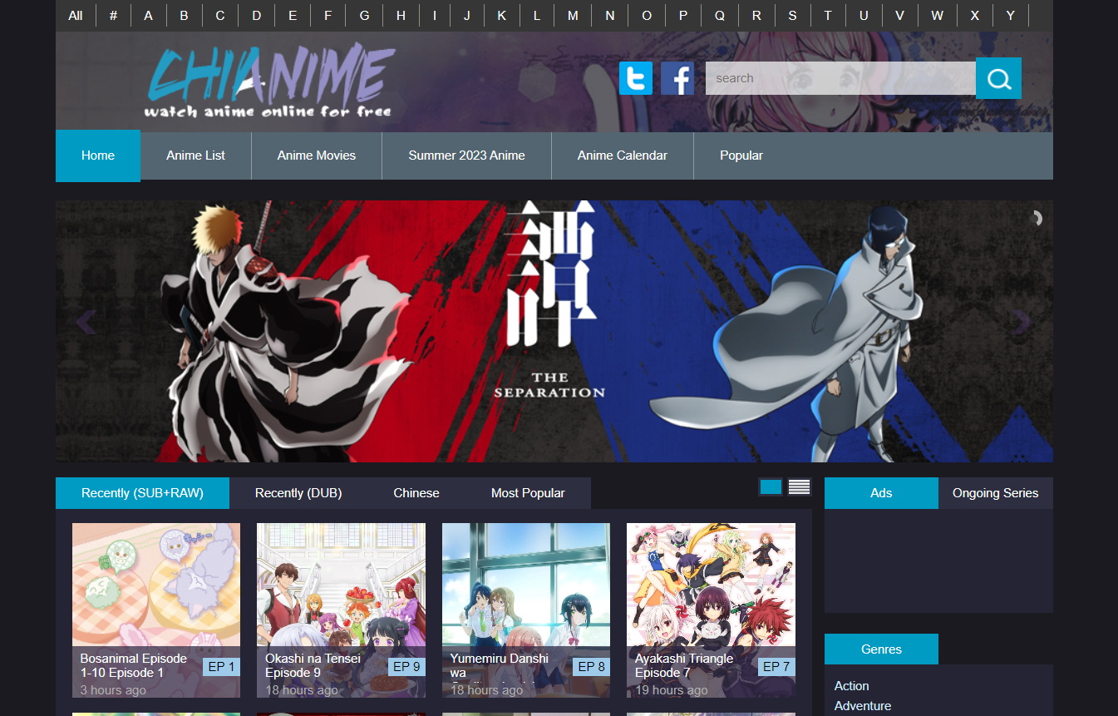This screenshot has height=716, width=1118.
Task: Select the Genres tab
Action: click(881, 649)
